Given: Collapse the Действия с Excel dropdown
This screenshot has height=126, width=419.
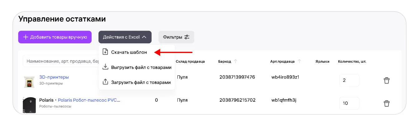Looking at the screenshot, I should click(125, 37).
